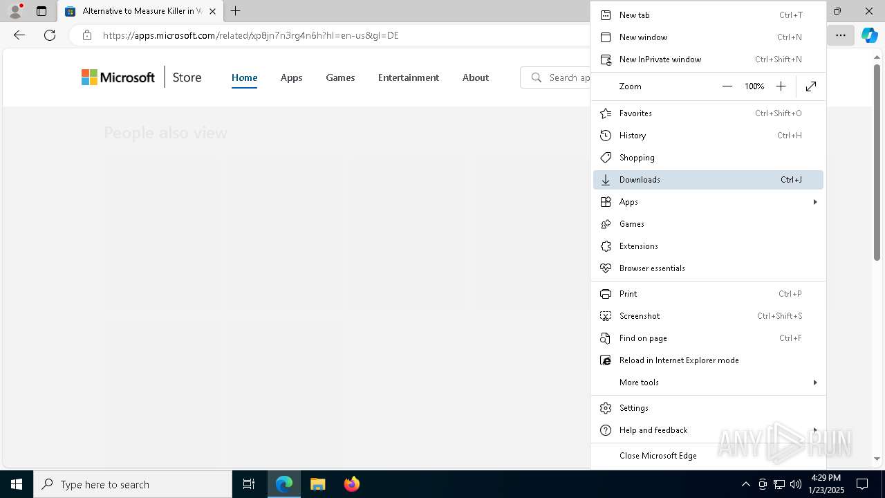Image resolution: width=885 pixels, height=498 pixels.
Task: Expand the Apps submenu
Action: pos(708,201)
